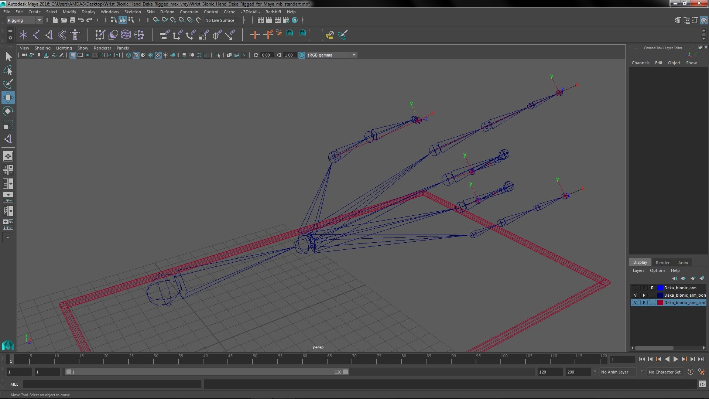The width and height of the screenshot is (709, 399).
Task: Toggle visibility V for Deka_bionic_arm_cont layer
Action: [635, 303]
